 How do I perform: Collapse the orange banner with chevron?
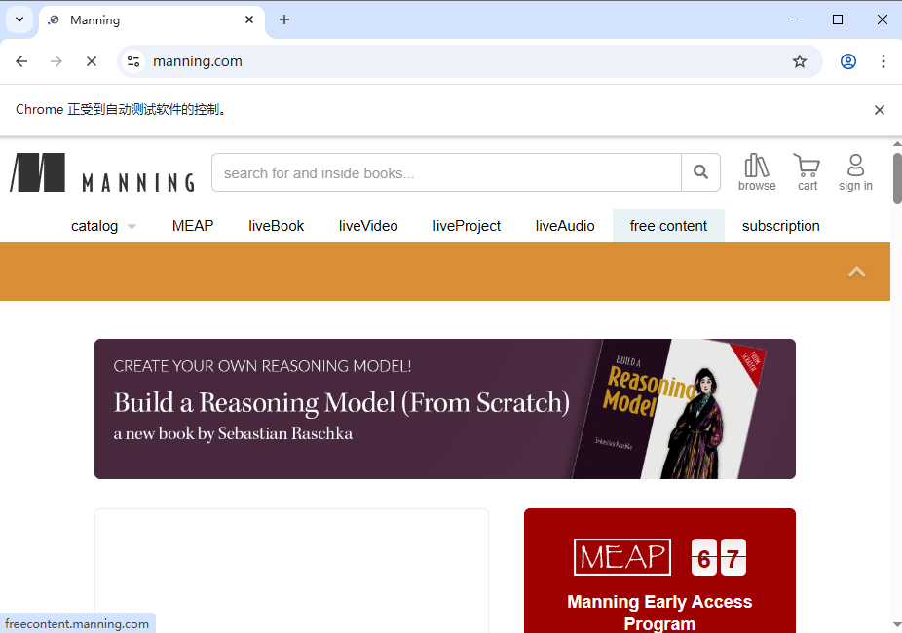pos(856,272)
